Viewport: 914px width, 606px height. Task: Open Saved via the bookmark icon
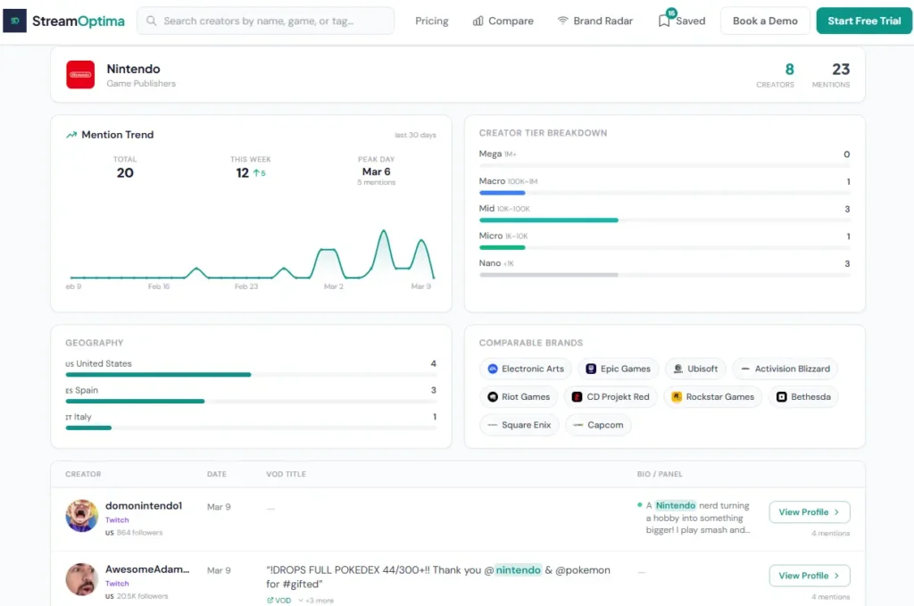664,21
